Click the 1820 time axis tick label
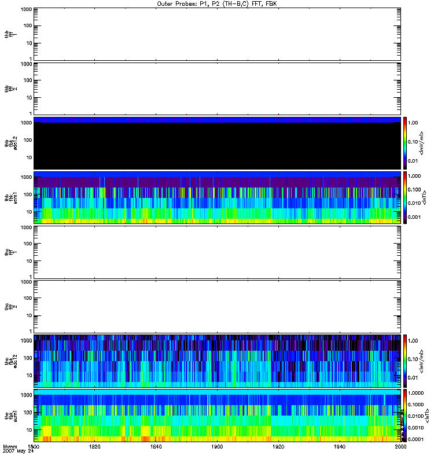Screen dimensions: 434x463 pyautogui.click(x=95, y=447)
